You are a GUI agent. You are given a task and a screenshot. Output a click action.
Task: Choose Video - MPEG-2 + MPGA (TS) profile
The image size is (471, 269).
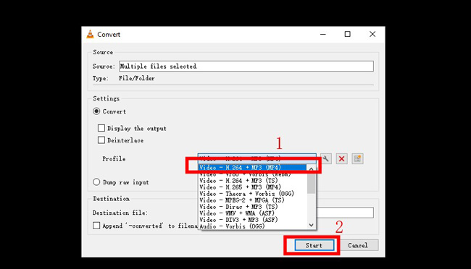253,200
